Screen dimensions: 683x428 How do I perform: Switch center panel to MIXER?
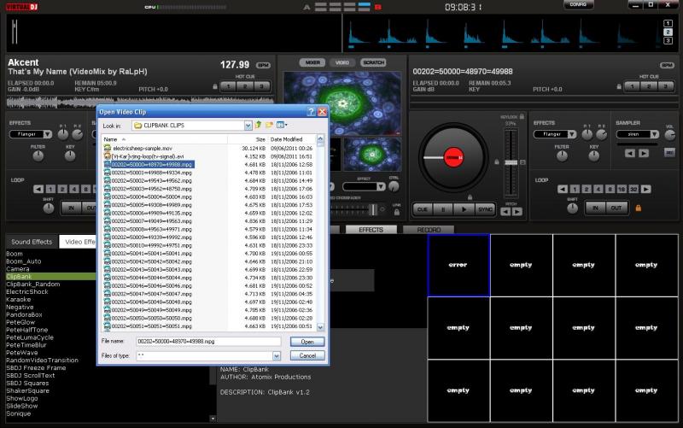point(312,62)
